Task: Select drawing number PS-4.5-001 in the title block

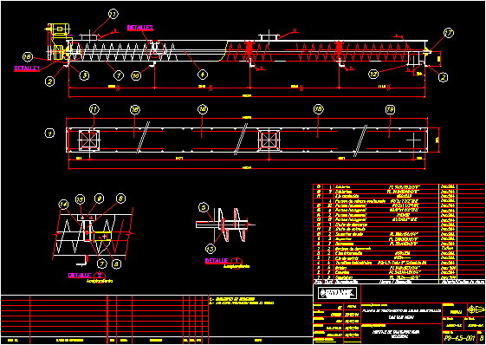Action: click(460, 337)
